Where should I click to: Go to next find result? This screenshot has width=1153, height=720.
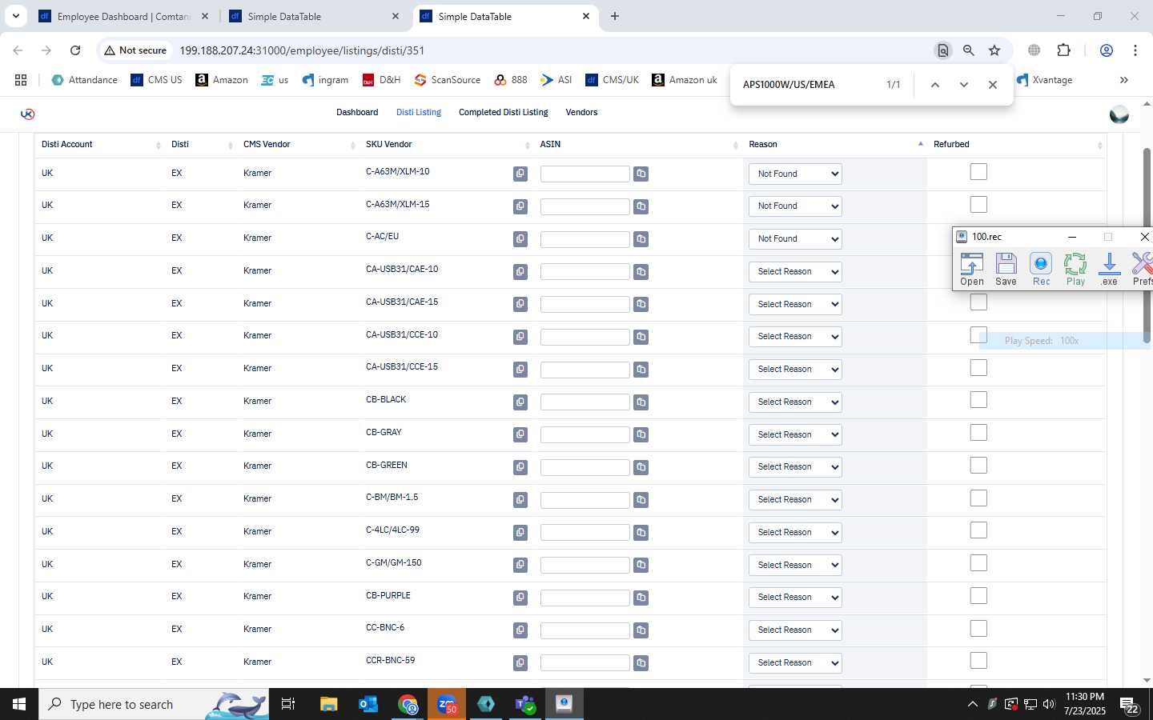click(x=964, y=85)
